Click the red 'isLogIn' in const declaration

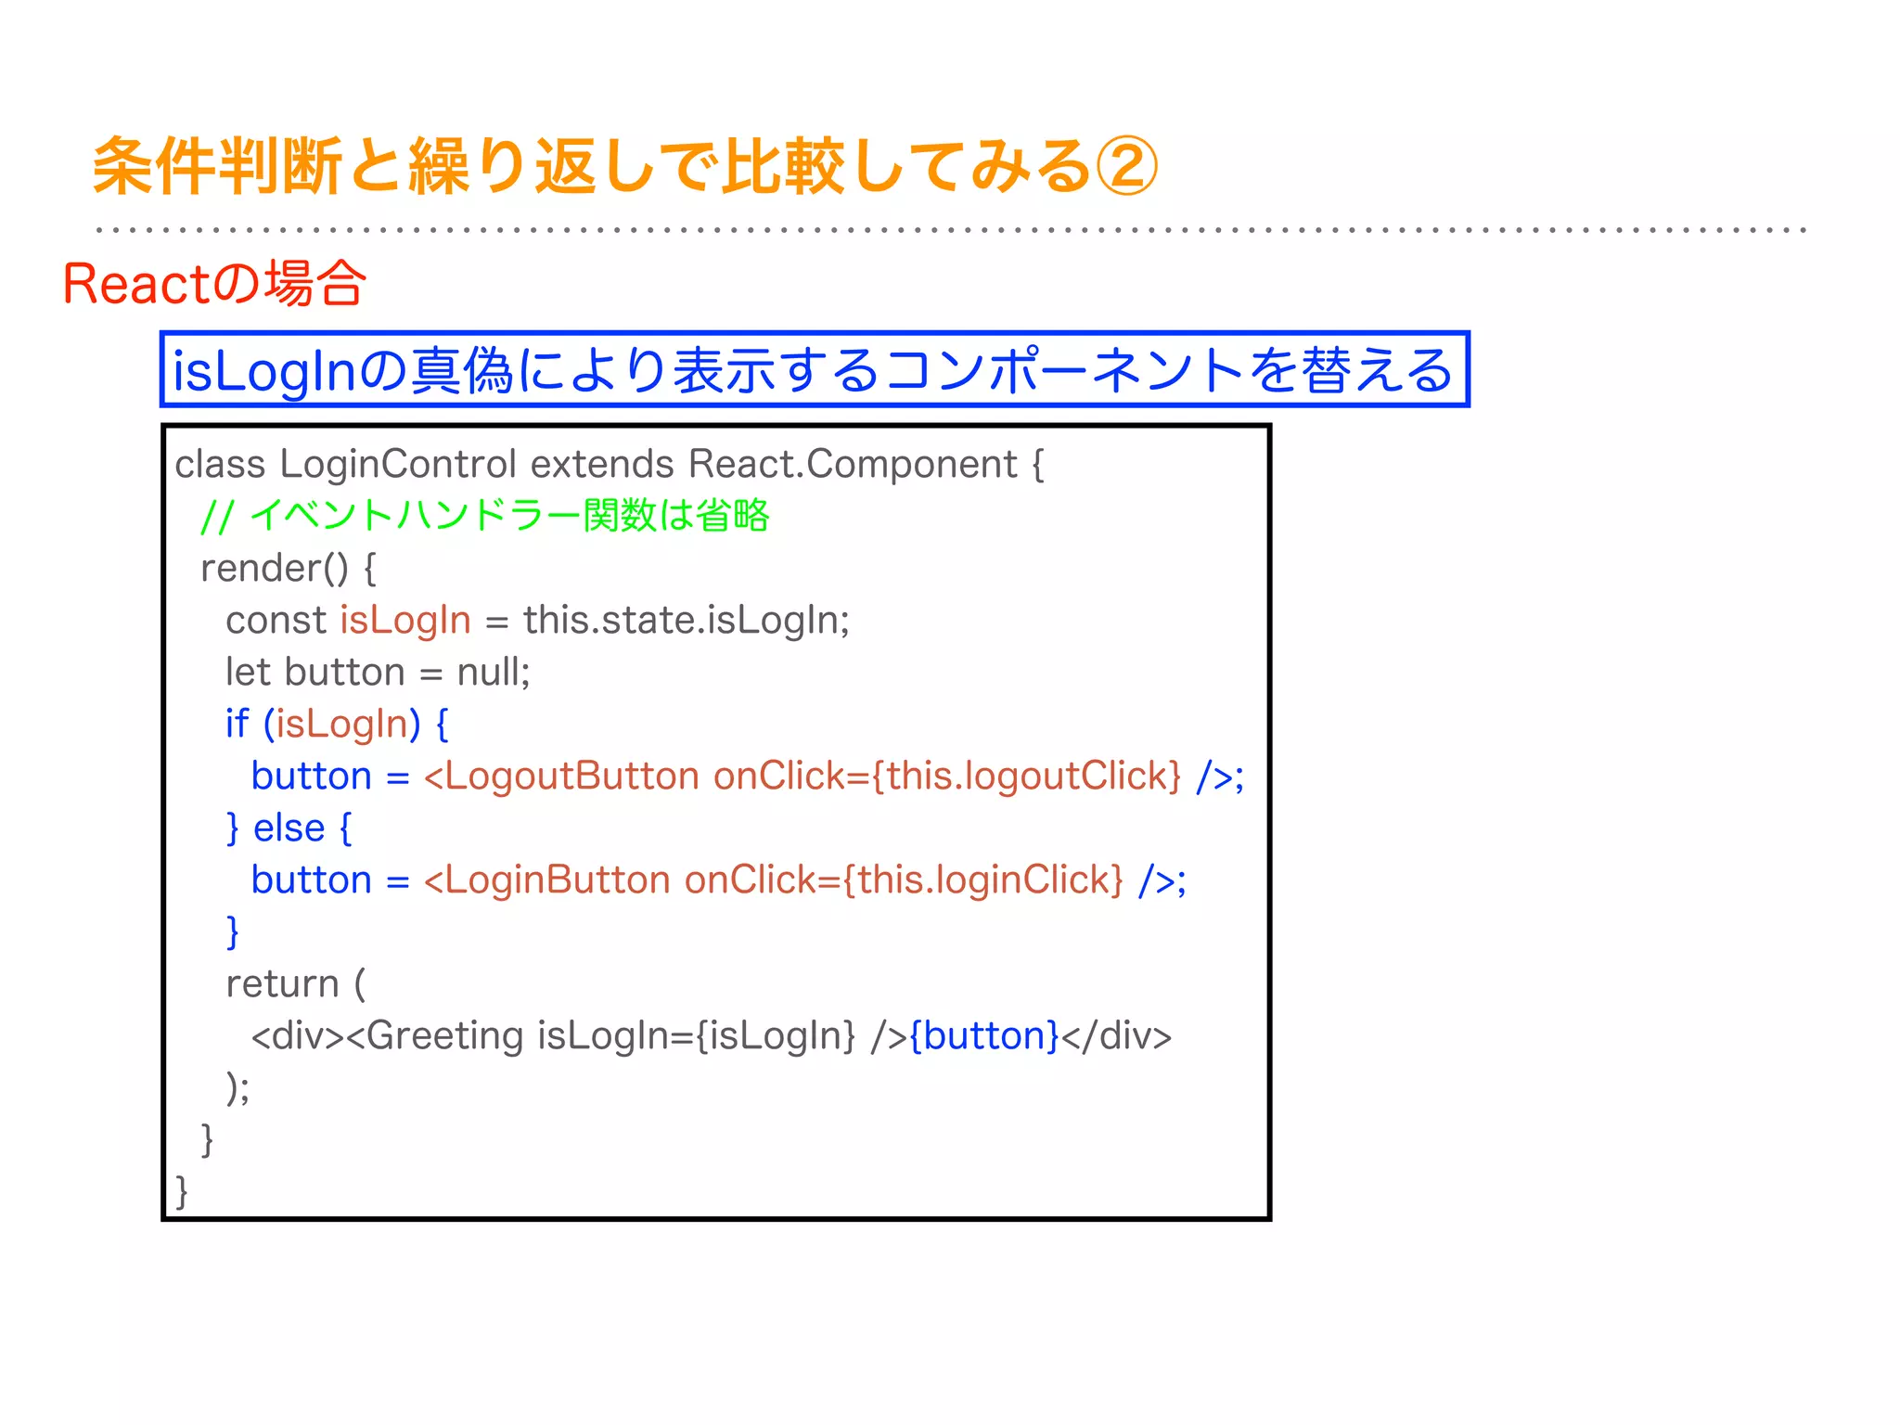coord(405,620)
